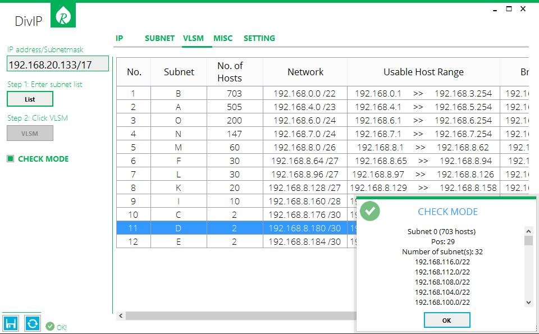This screenshot has height=334, width=539.
Task: Select network cell 192.168.8.176 /30
Action: (x=305, y=214)
